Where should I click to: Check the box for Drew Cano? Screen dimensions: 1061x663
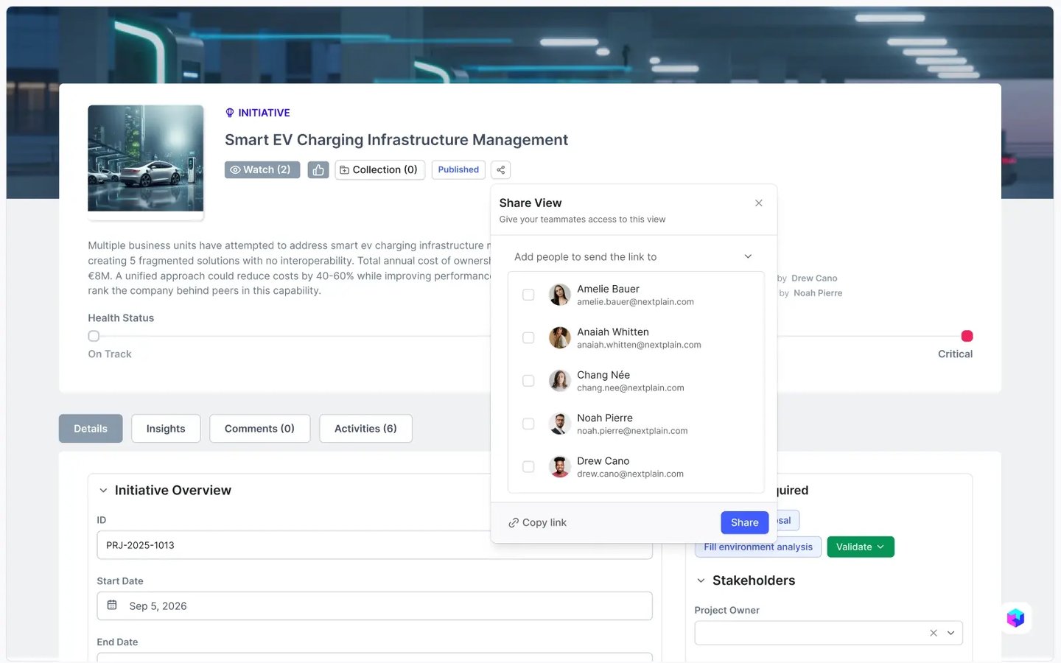528,466
